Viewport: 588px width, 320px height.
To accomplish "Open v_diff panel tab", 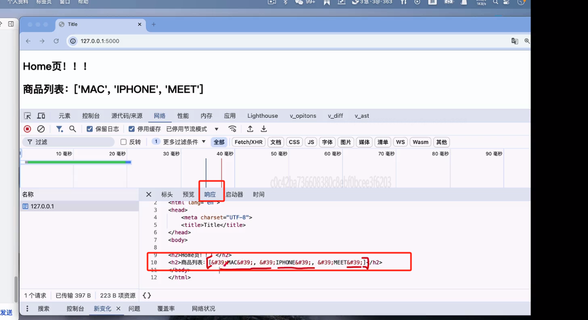I will (335, 116).
